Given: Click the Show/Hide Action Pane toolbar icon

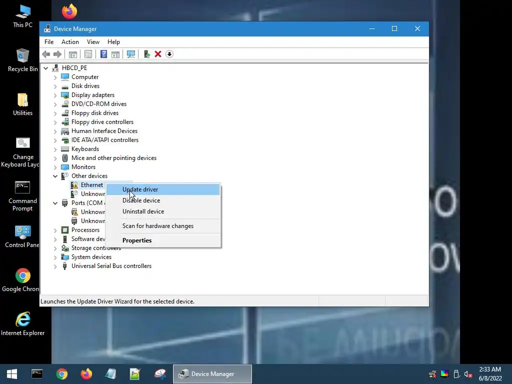Looking at the screenshot, I should pos(115,54).
